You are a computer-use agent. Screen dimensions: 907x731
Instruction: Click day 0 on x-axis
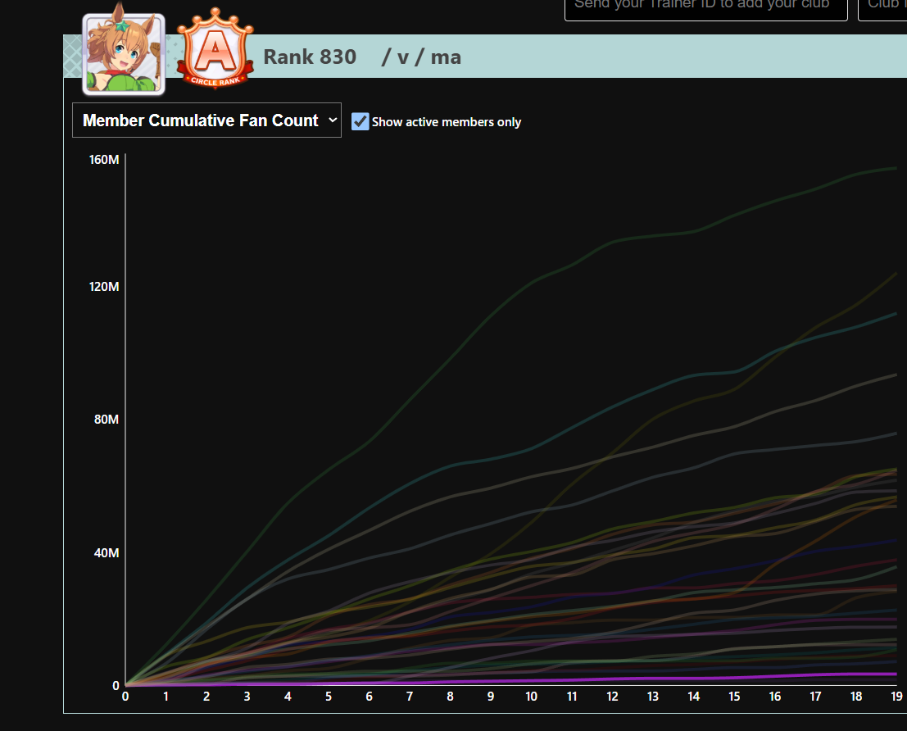125,697
